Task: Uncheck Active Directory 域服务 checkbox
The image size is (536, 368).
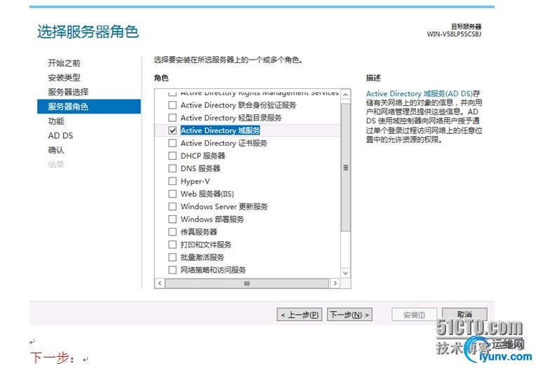Action: [x=173, y=130]
